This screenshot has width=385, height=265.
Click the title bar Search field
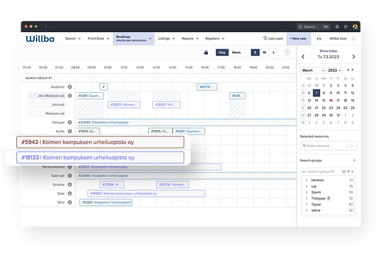click(314, 27)
